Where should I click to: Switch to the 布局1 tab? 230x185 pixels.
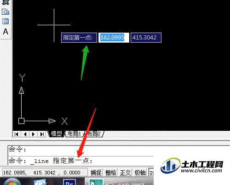tap(75, 134)
